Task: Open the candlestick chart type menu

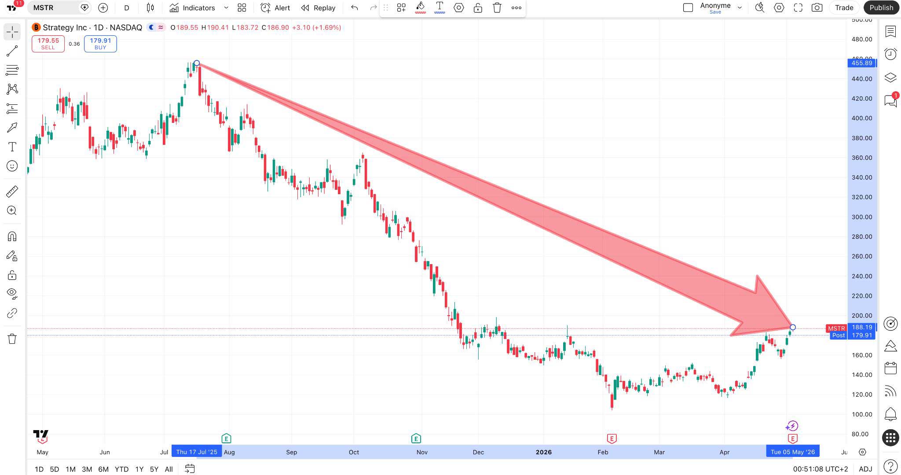Action: 150,7
